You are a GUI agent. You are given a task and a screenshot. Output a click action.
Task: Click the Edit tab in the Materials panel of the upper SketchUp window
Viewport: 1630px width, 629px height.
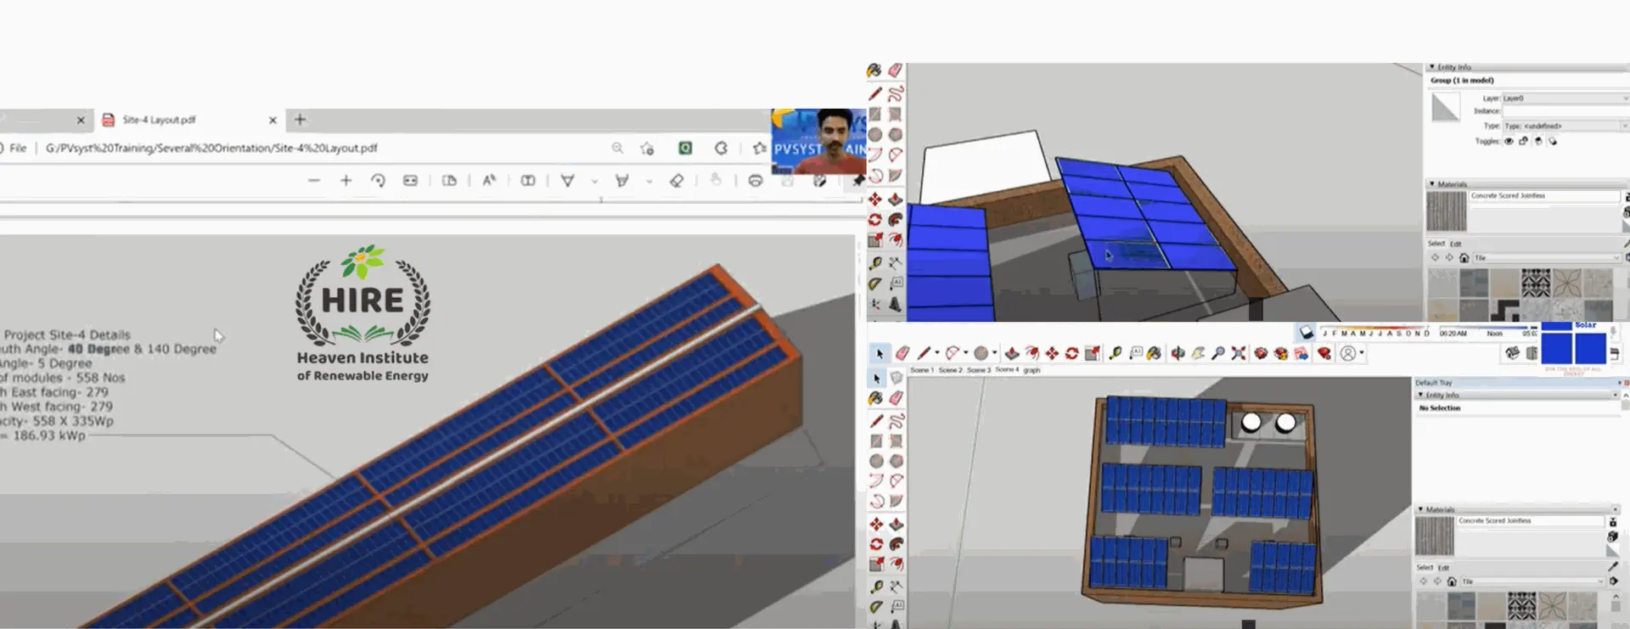pos(1455,244)
